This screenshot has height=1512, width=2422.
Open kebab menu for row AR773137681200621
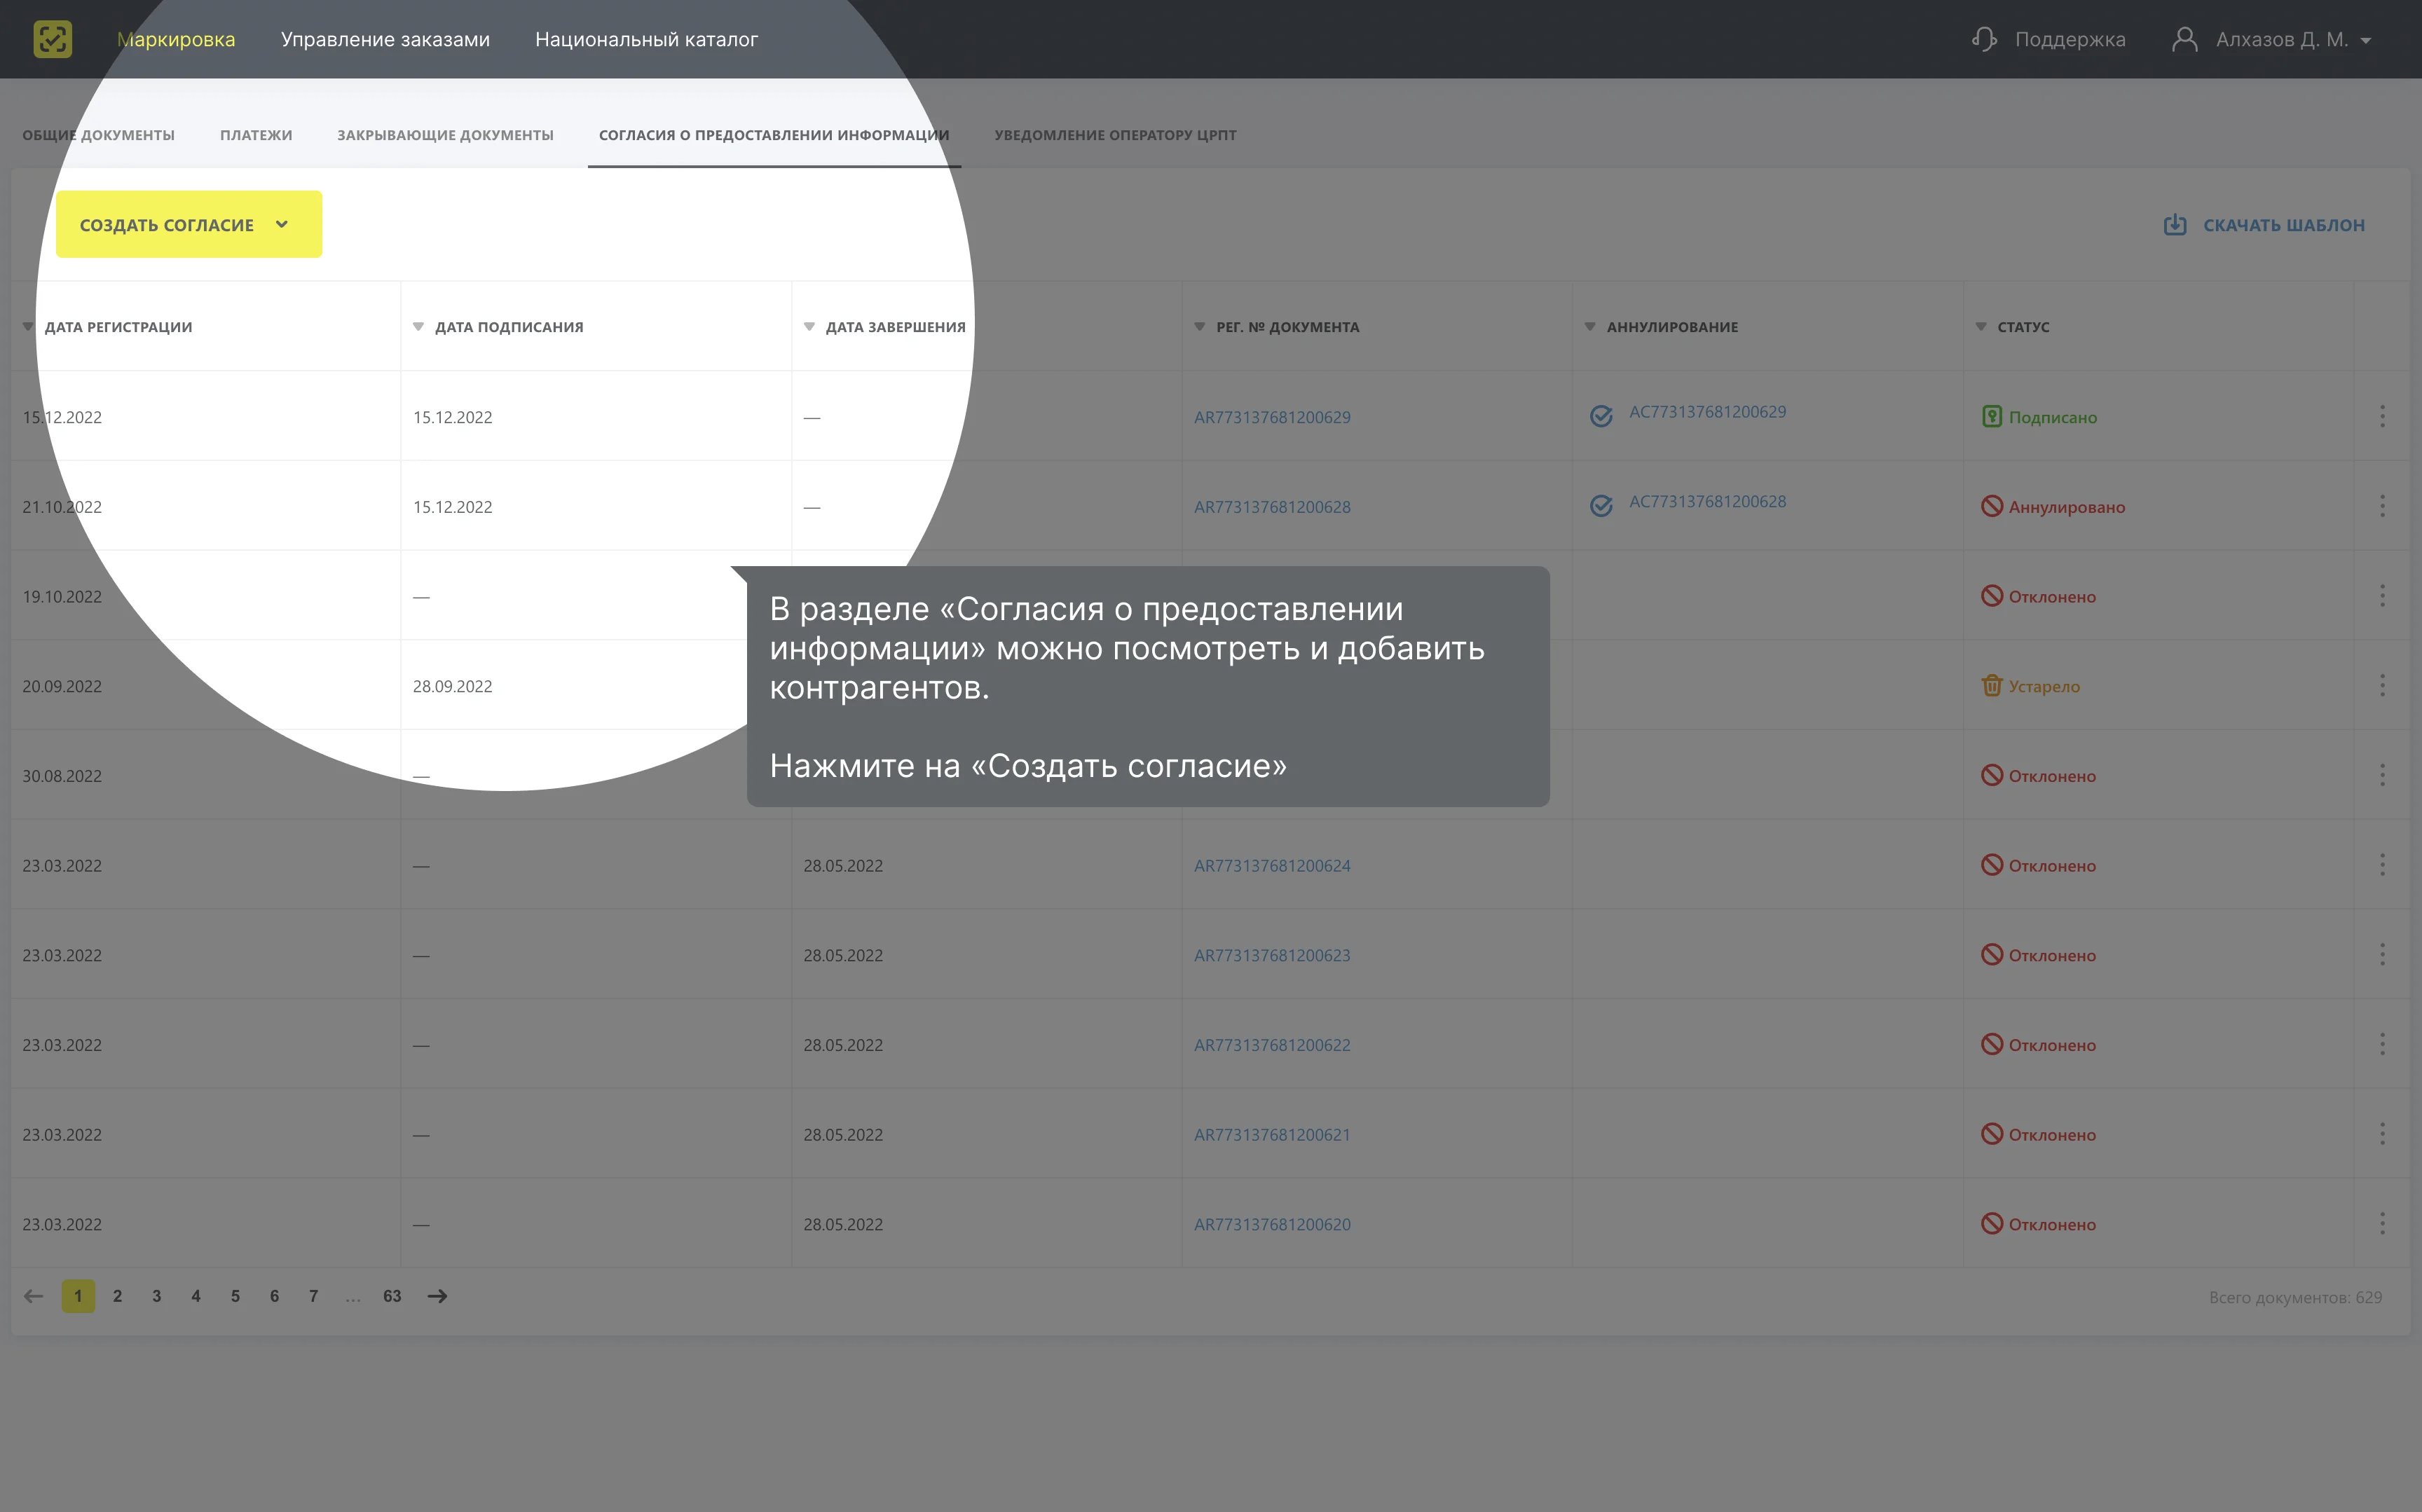click(x=2382, y=1134)
